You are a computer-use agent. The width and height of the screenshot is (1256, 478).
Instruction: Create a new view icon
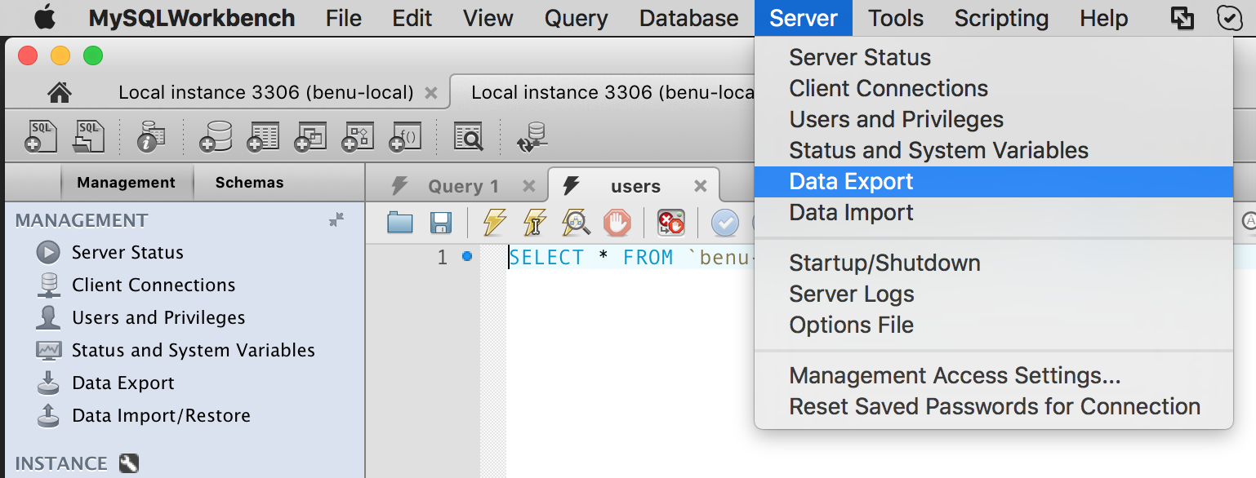coord(310,136)
